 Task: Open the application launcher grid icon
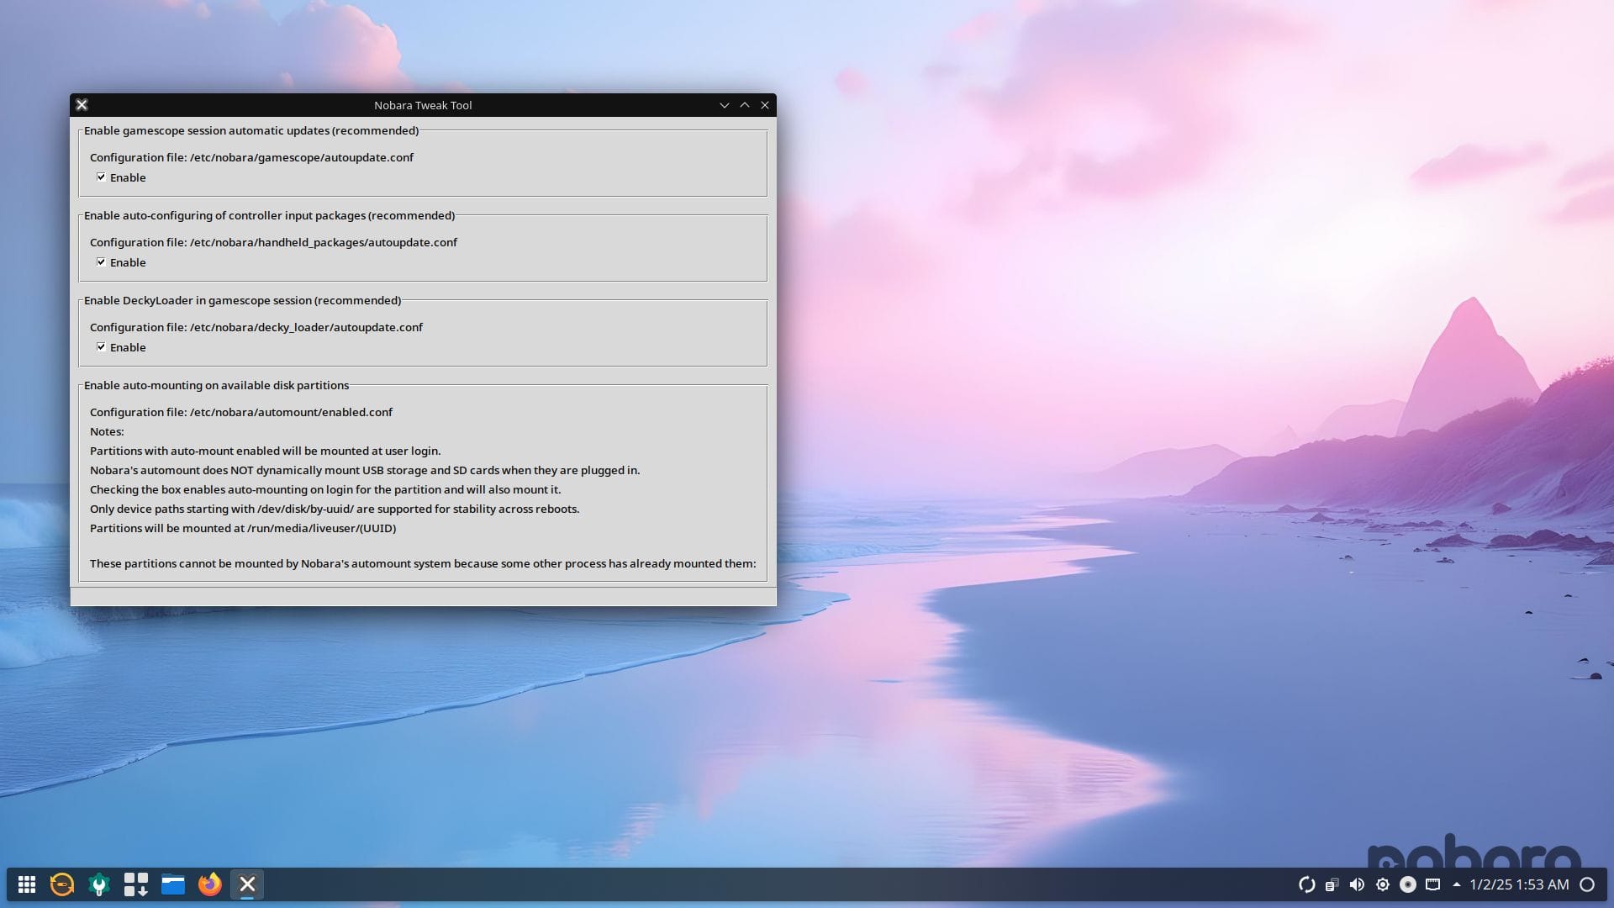click(27, 884)
